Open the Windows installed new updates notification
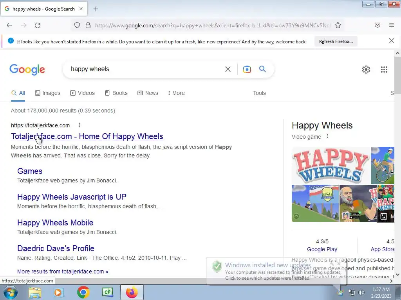Screen dimensions: 401x300 click(276, 271)
